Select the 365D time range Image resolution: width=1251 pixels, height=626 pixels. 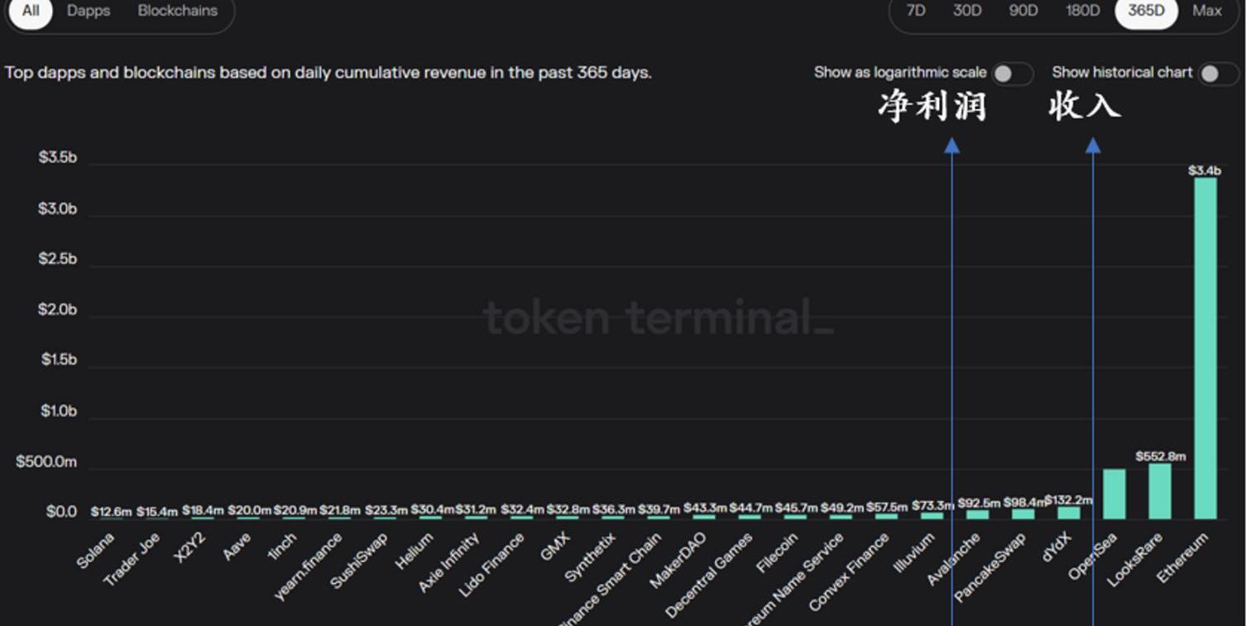coord(1146,12)
